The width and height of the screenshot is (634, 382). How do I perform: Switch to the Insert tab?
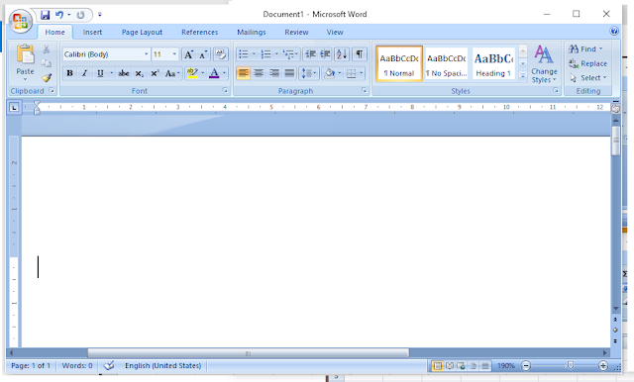[92, 33]
